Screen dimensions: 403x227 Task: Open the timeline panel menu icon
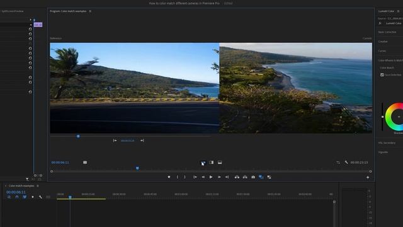[38, 186]
